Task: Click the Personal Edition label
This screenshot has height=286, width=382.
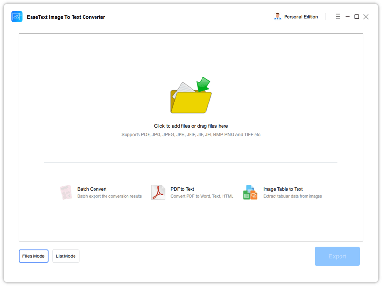Action: coord(301,17)
